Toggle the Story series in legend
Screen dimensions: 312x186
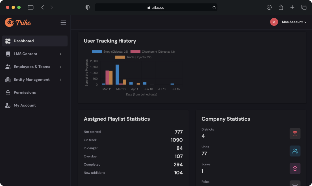tap(110, 52)
